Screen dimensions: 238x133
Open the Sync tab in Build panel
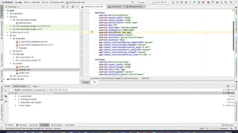coord(35,86)
